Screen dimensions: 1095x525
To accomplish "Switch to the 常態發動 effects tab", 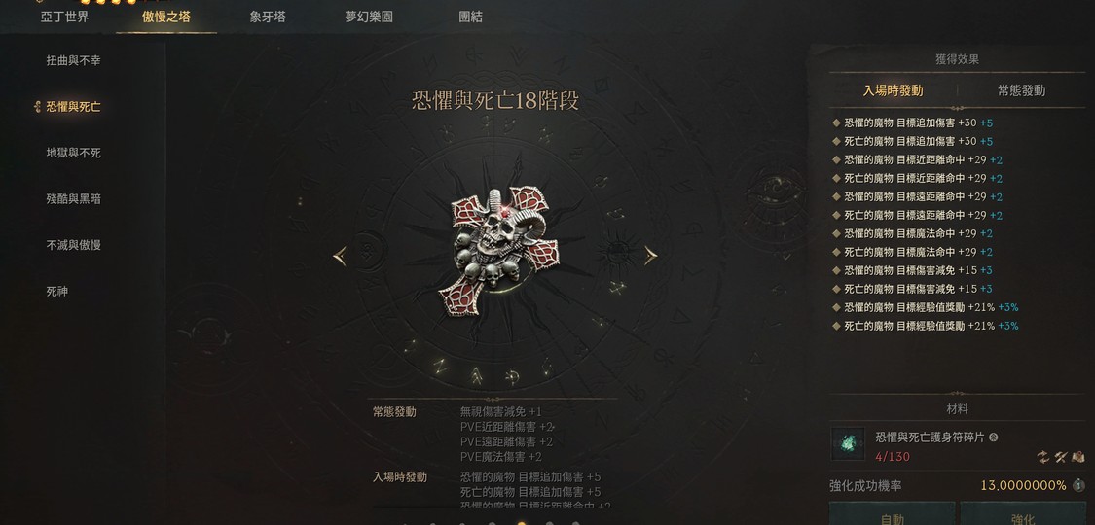I will [x=1021, y=90].
